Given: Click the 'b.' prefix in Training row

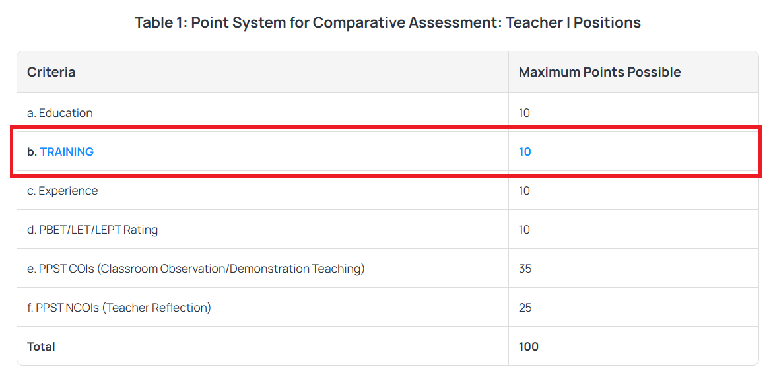Looking at the screenshot, I should point(32,152).
